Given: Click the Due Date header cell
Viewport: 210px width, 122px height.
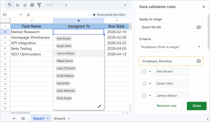Looking at the screenshot, I should pyautogui.click(x=116, y=26).
